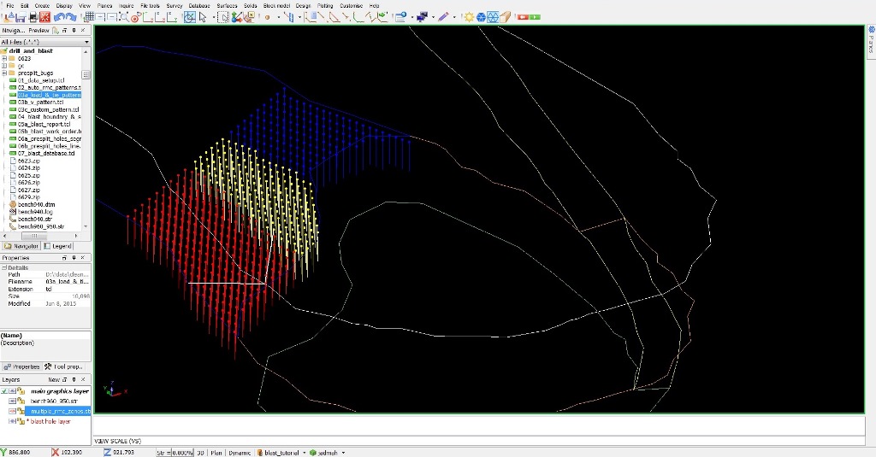Click the Print toolbar icon
876x457 pixels.
point(33,17)
